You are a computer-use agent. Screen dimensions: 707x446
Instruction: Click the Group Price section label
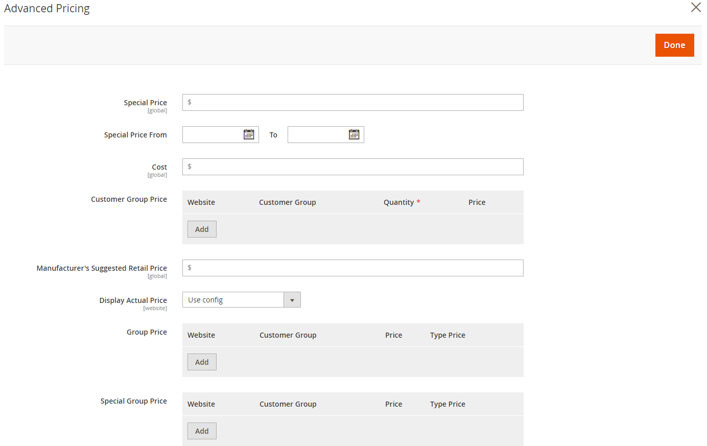click(147, 332)
